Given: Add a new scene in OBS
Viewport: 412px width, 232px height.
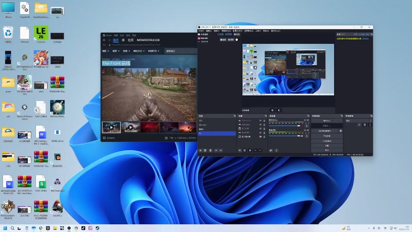Looking at the screenshot, I should [200, 150].
